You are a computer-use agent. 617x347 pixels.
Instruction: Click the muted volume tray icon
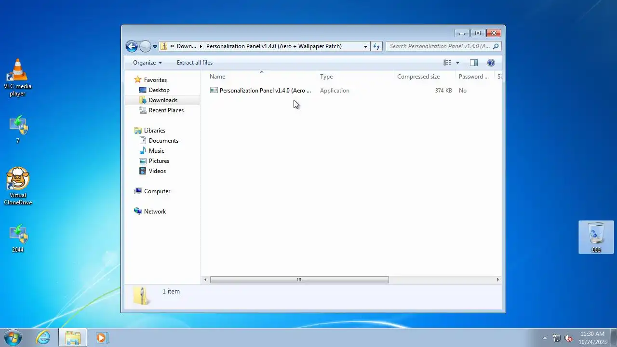[x=568, y=338]
